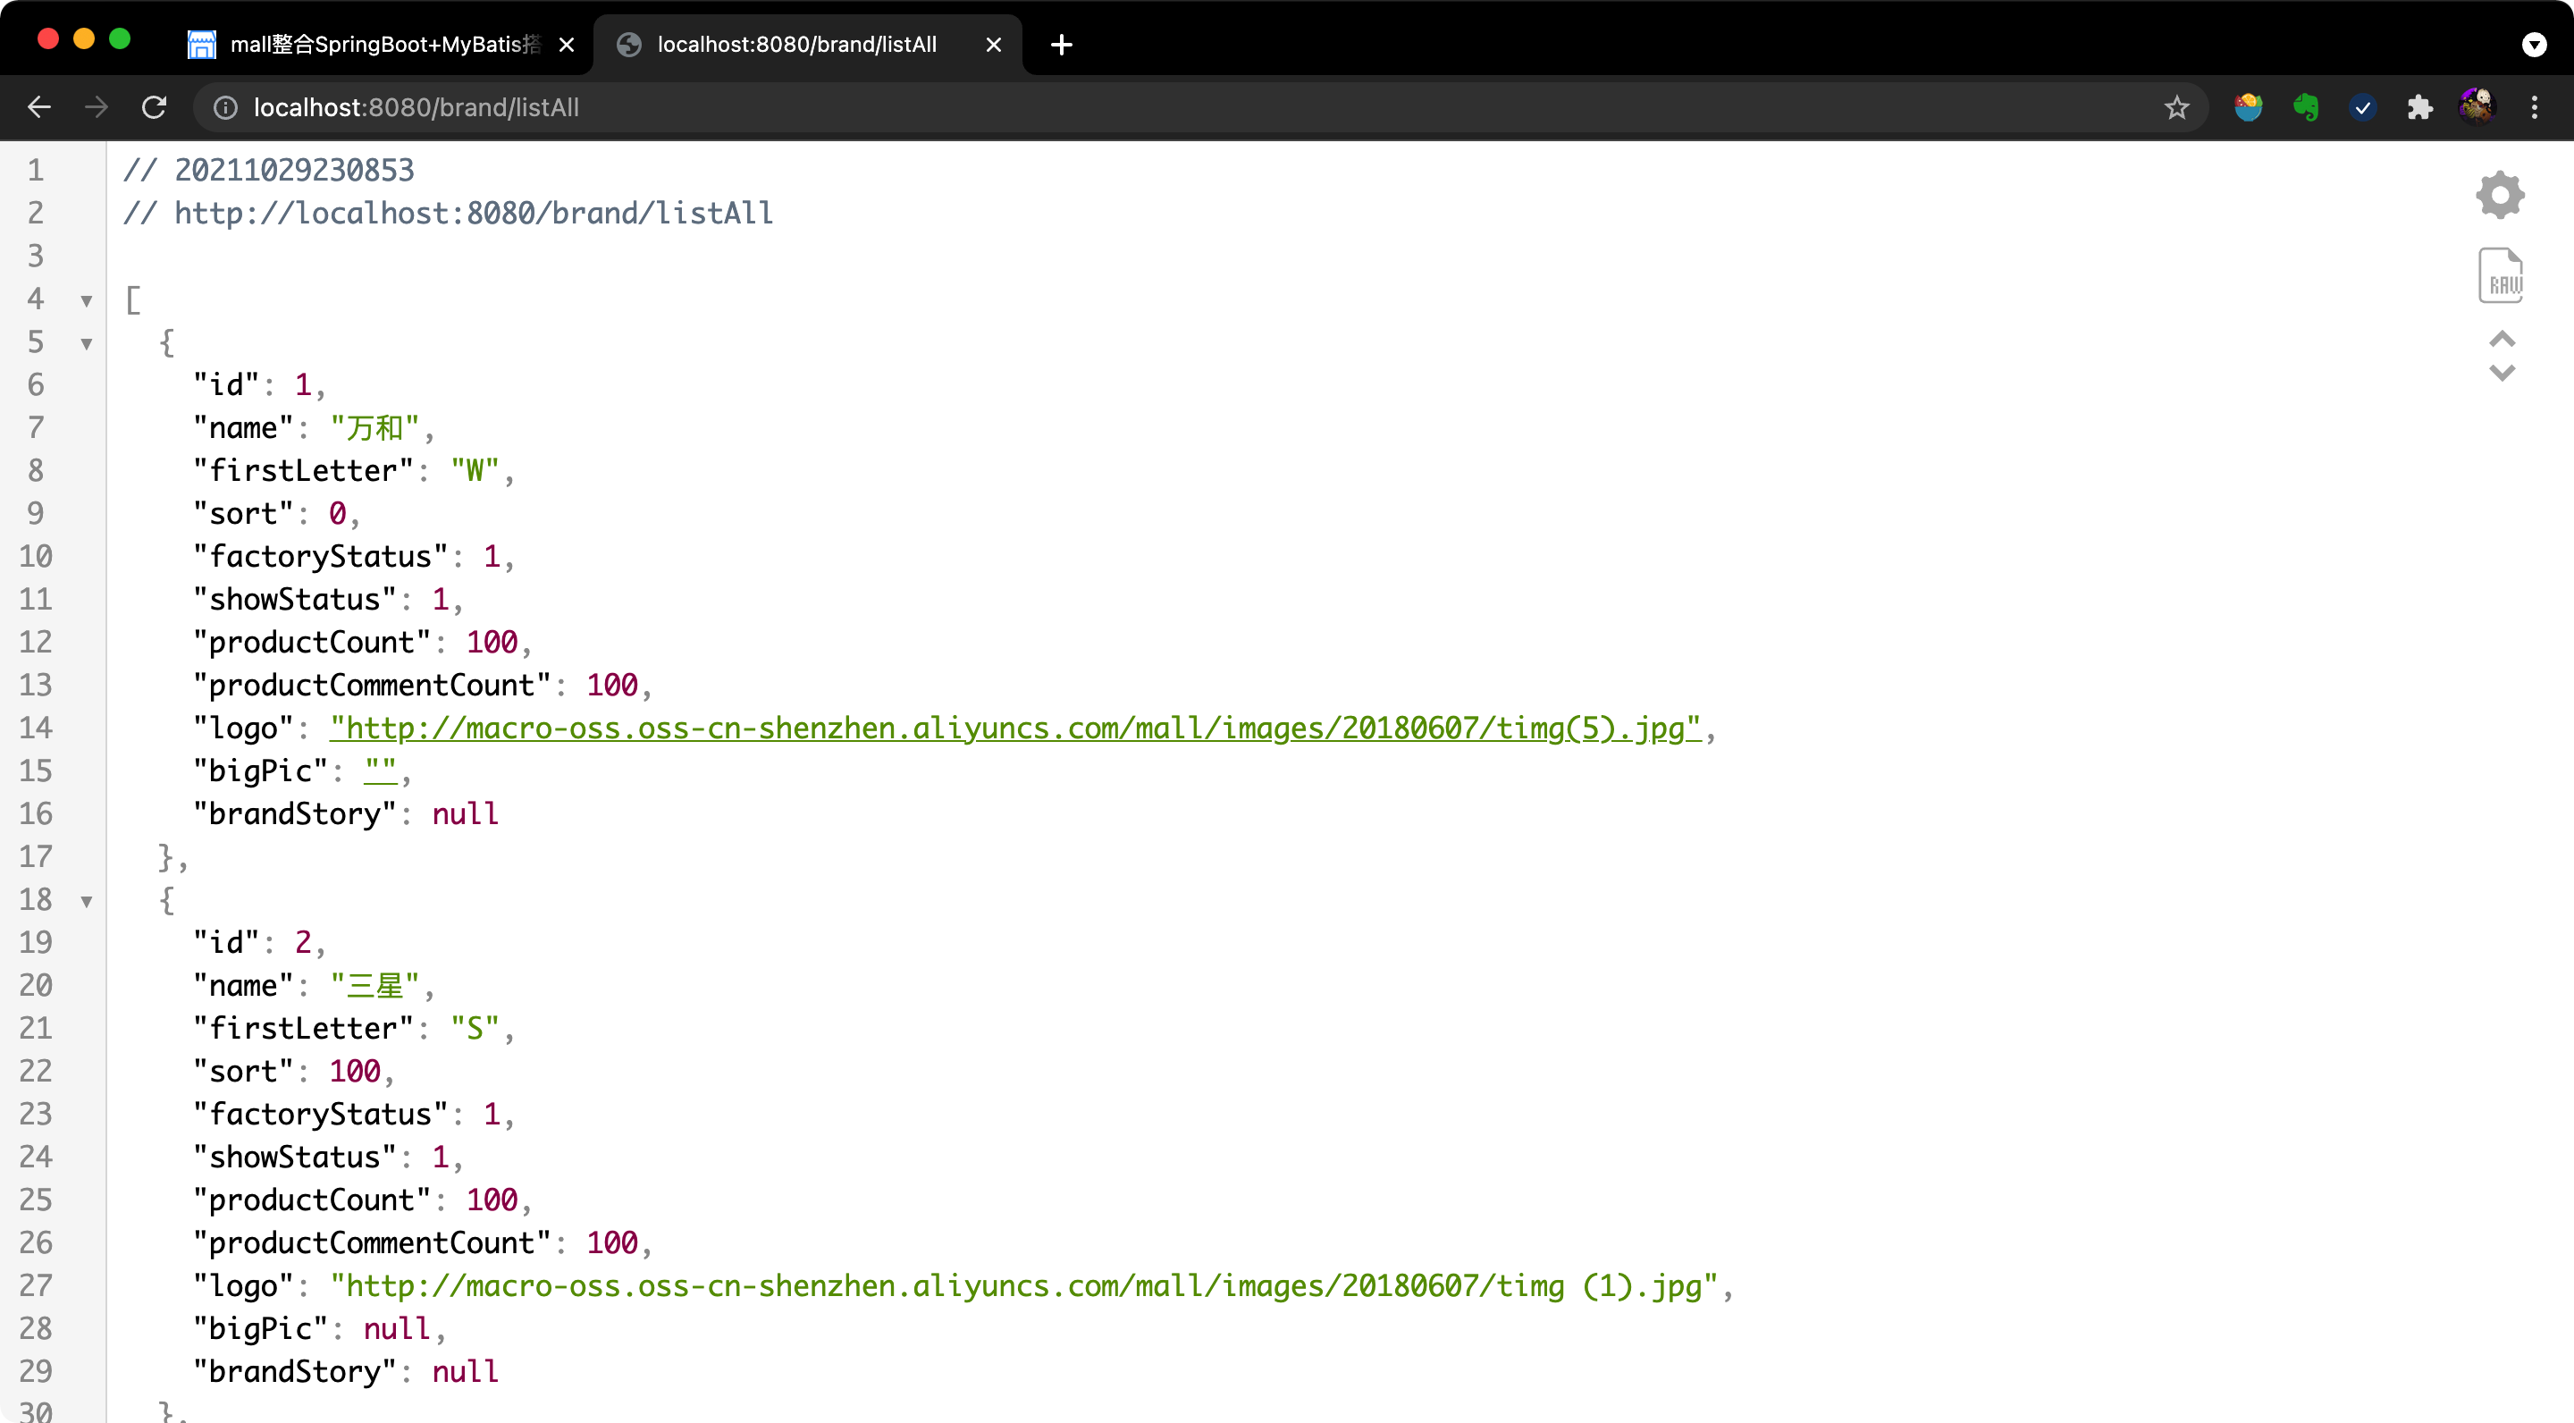The width and height of the screenshot is (2574, 1423).
Task: Open Chrome three-dot menu
Action: pos(2535,107)
